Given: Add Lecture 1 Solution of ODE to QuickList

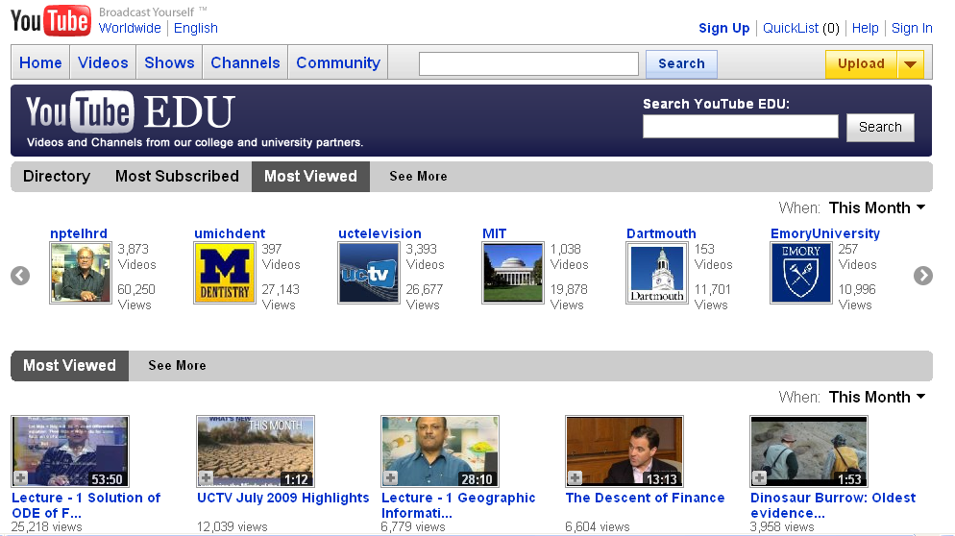Looking at the screenshot, I should [x=21, y=478].
